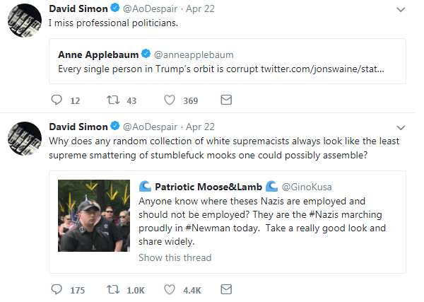Send the second tweet via direct message
Viewport: 424px width, 302px height.
(226, 289)
